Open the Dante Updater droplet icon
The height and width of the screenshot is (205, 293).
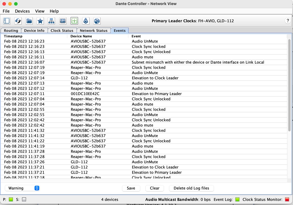tap(86, 21)
